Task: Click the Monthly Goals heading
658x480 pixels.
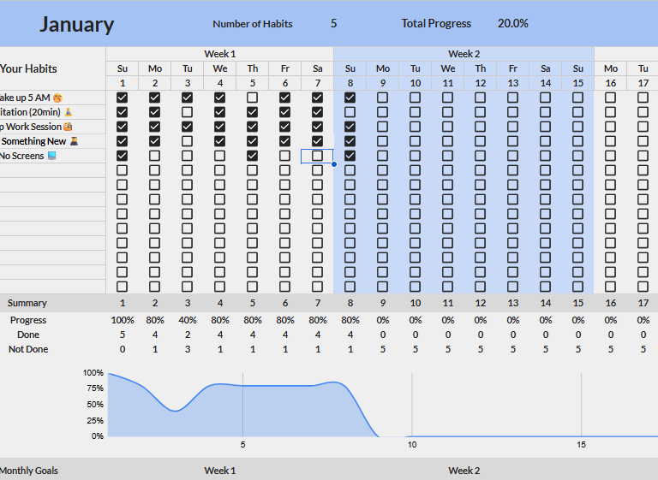Action: (29, 471)
